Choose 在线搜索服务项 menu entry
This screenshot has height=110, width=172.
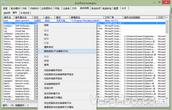pos(67,84)
